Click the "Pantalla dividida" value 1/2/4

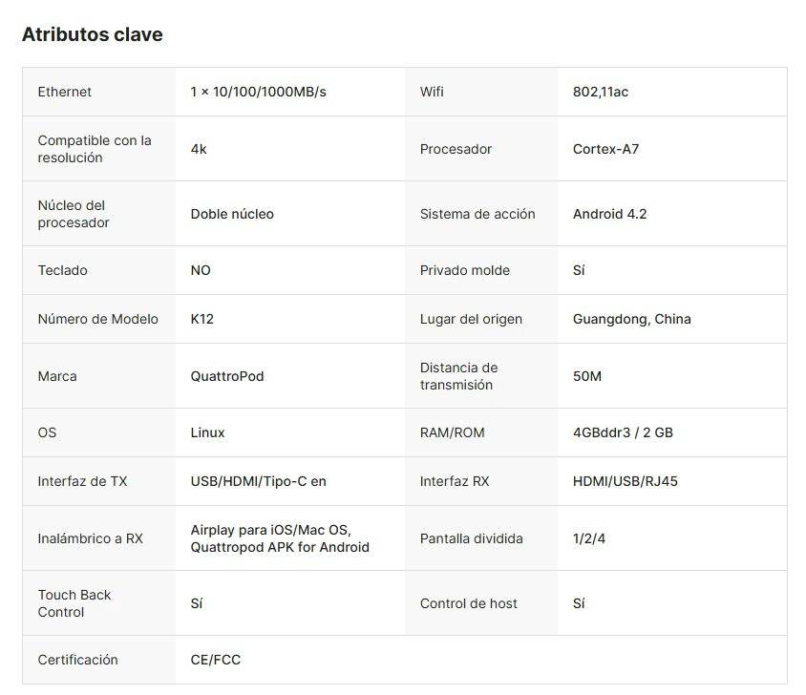coord(588,538)
